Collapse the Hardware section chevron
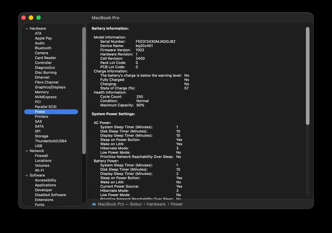 (x=27, y=29)
